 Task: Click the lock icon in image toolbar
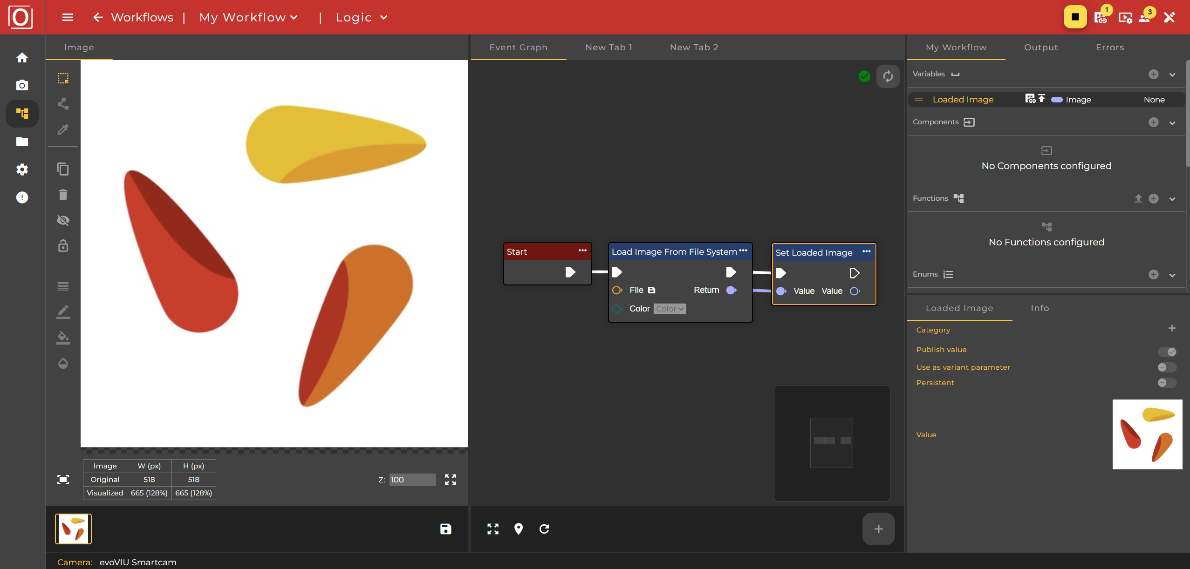[63, 246]
